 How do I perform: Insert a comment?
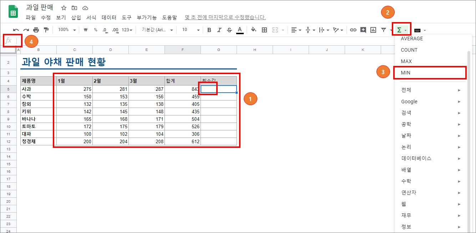363,30
